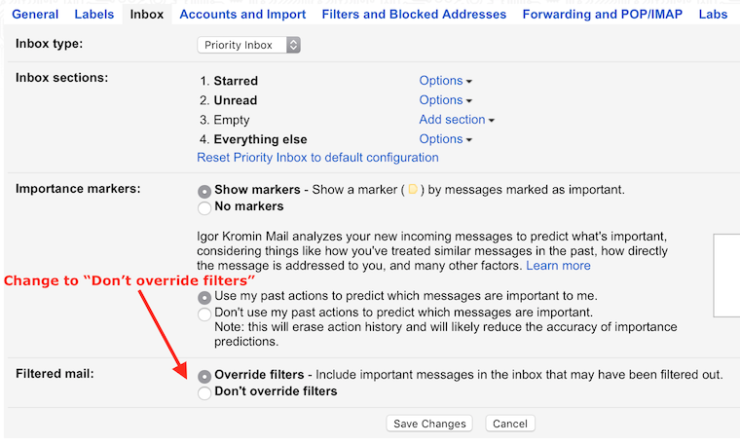Click the yellow importance marker icon
740x444 pixels.
tap(413, 190)
